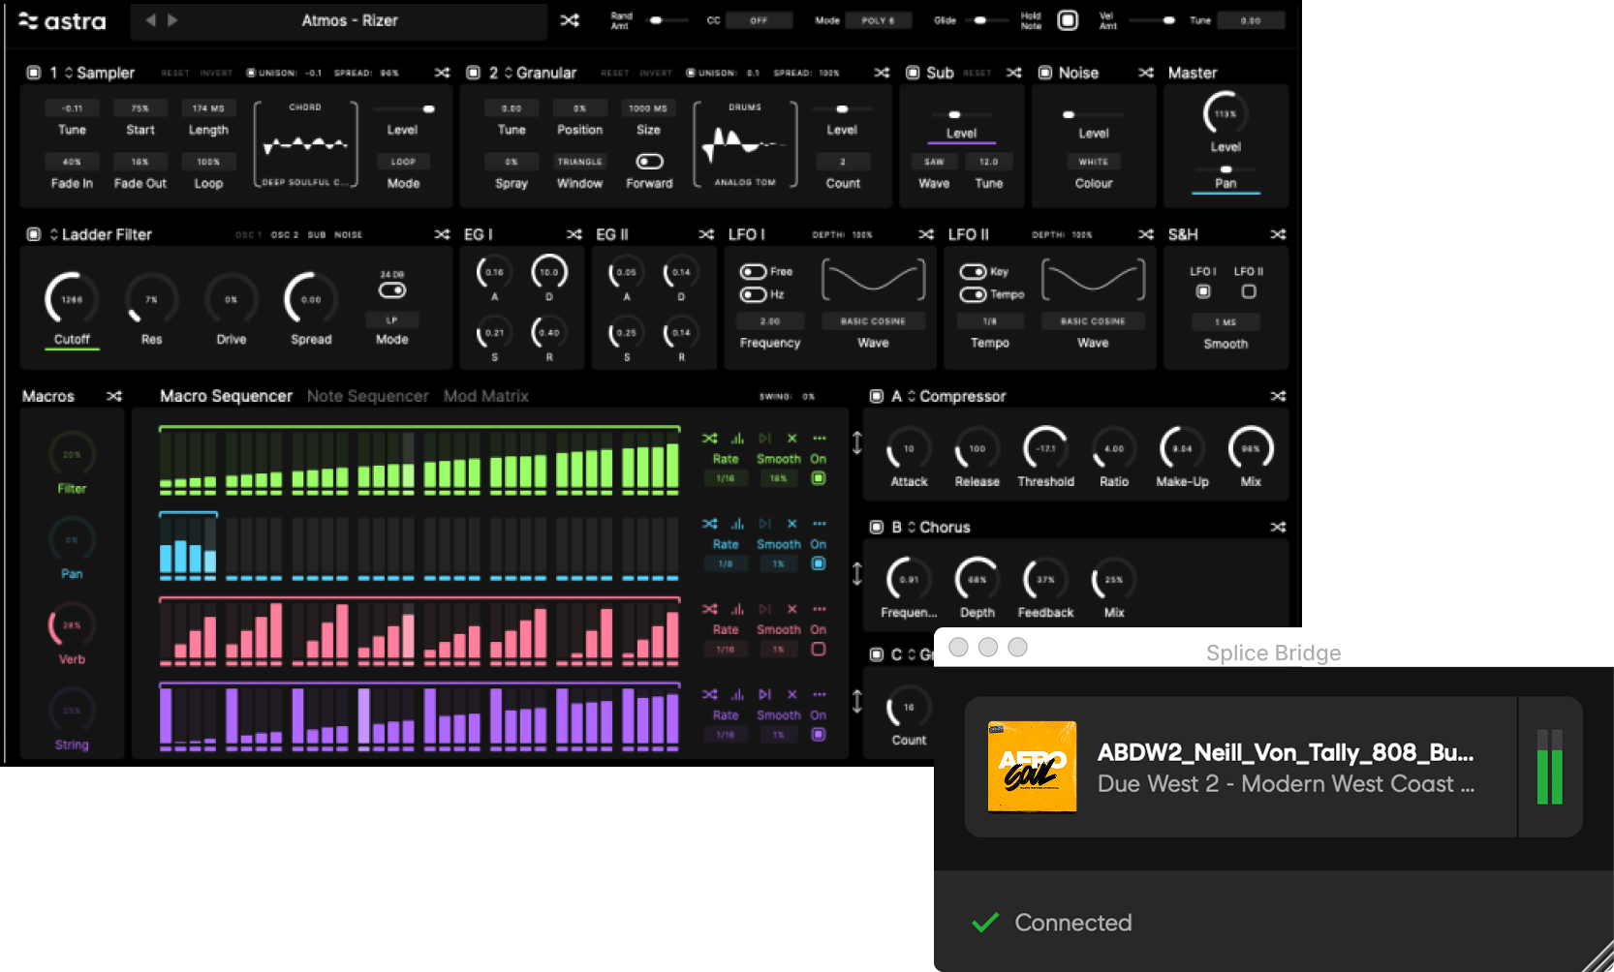Click the Sampler oscillator randomize icon
This screenshot has width=1614, height=972.
click(x=442, y=73)
